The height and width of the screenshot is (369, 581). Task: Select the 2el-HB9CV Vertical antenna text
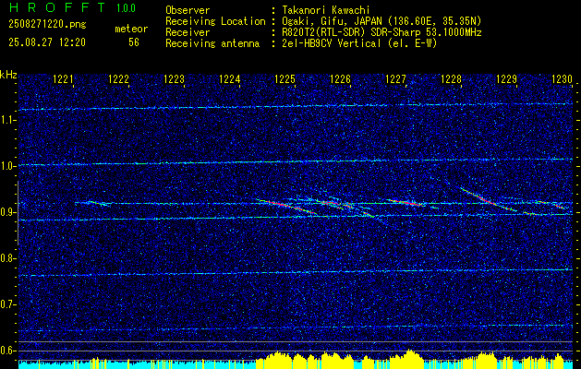(359, 43)
